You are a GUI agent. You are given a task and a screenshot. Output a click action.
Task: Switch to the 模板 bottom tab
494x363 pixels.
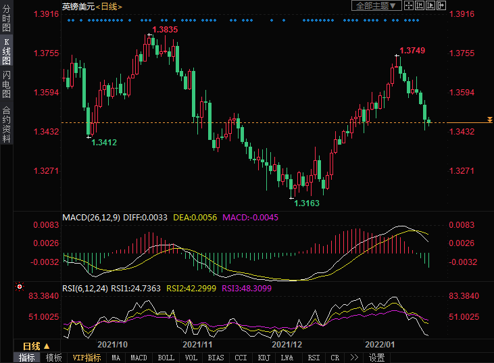click(53, 358)
